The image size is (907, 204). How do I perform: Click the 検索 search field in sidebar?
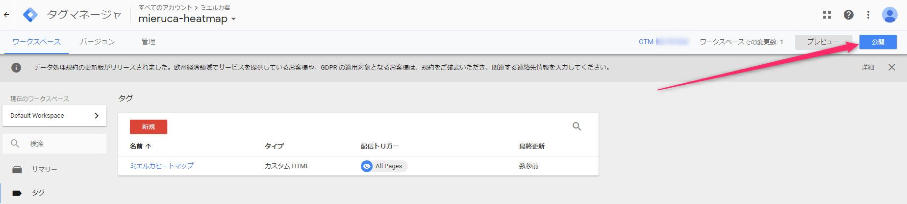[x=54, y=144]
